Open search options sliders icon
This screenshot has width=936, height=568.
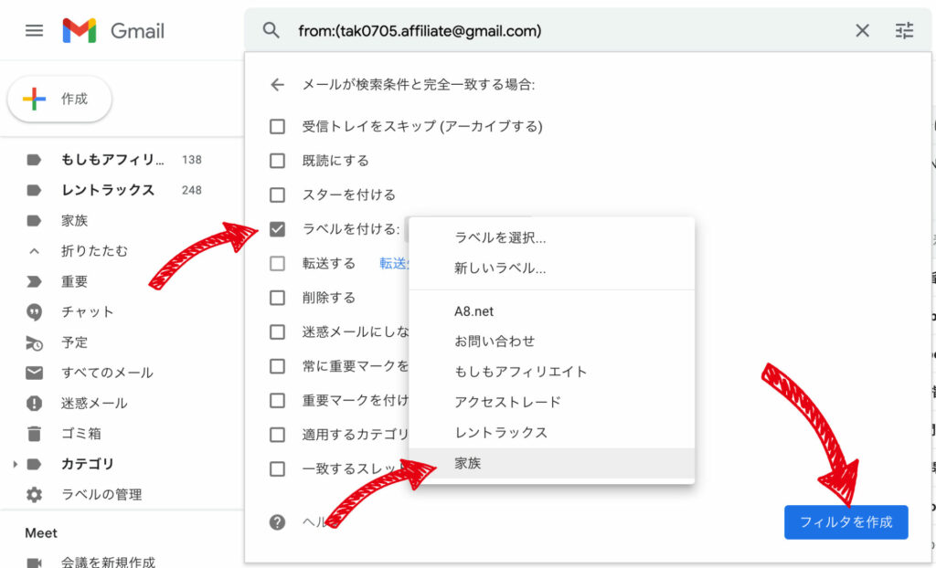coord(904,30)
